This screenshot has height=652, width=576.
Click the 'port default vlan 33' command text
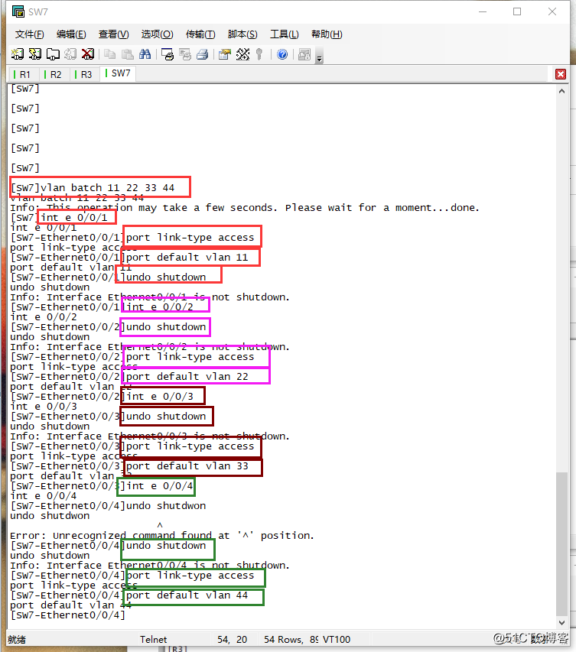(187, 466)
